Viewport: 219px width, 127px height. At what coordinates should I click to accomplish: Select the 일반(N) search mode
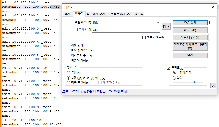tap(69, 73)
